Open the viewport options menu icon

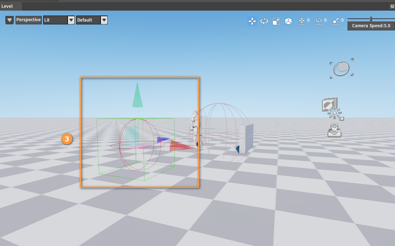[x=10, y=20]
